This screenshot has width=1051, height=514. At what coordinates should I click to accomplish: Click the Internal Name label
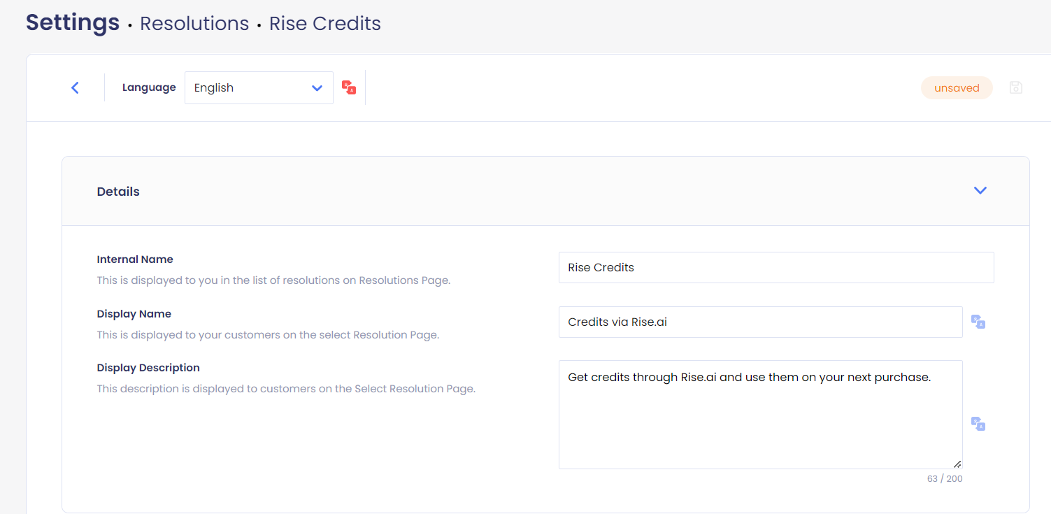pyautogui.click(x=135, y=259)
